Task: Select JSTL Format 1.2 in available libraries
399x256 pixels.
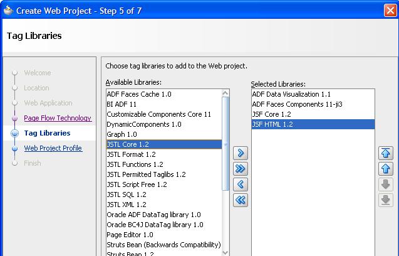Action: coord(131,154)
